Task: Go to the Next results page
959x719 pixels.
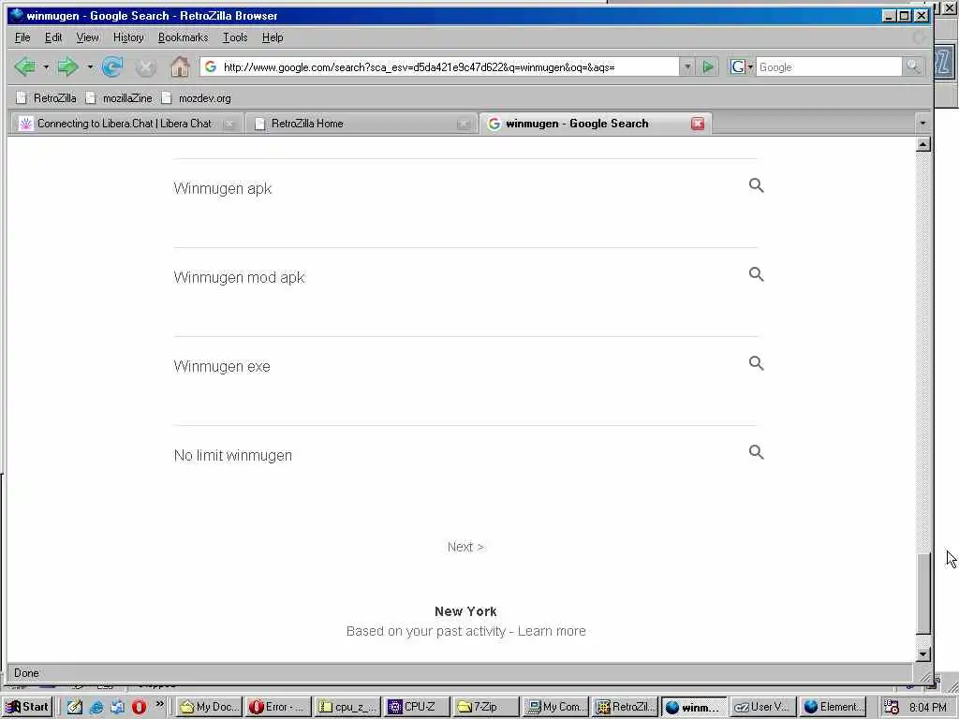Action: [465, 547]
